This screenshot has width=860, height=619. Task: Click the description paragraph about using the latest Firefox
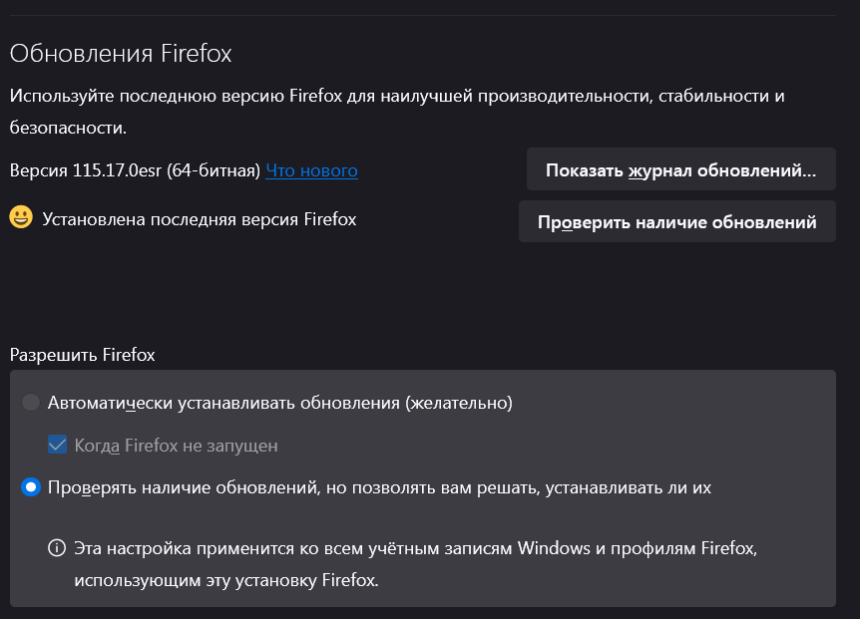click(x=397, y=112)
